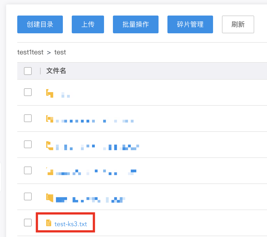Tick the third folder row's checkbox
The image size is (267, 237).
(x=28, y=144)
